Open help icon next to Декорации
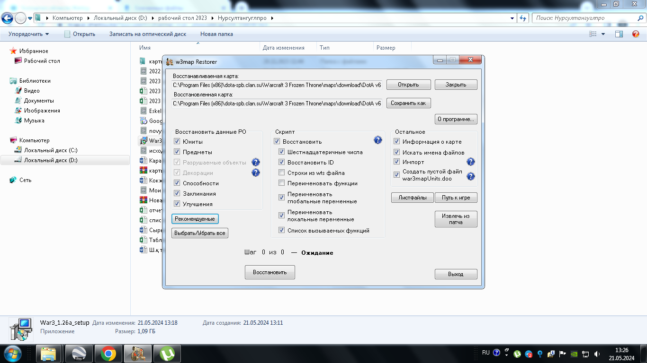 tap(256, 173)
